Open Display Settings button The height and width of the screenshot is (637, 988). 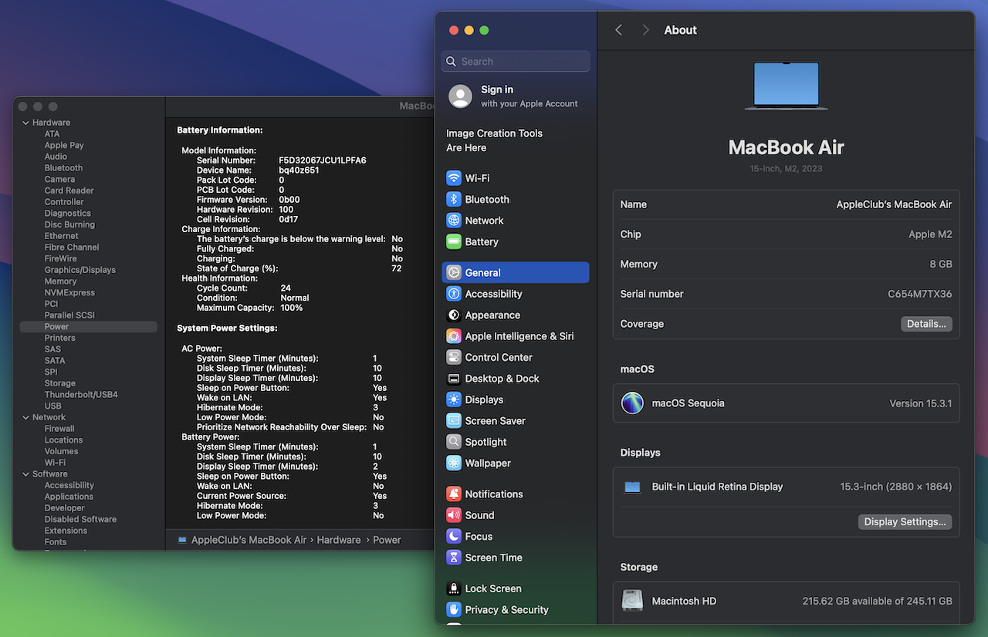pos(905,522)
